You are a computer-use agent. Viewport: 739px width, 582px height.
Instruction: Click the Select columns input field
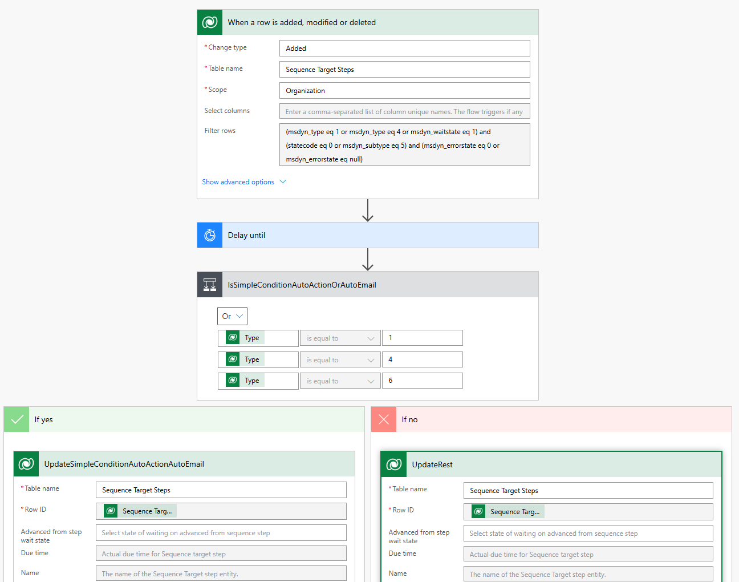point(404,112)
